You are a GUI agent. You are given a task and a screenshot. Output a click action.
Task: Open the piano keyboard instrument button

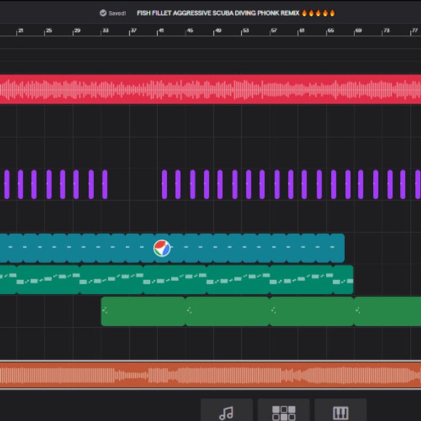pos(341,410)
